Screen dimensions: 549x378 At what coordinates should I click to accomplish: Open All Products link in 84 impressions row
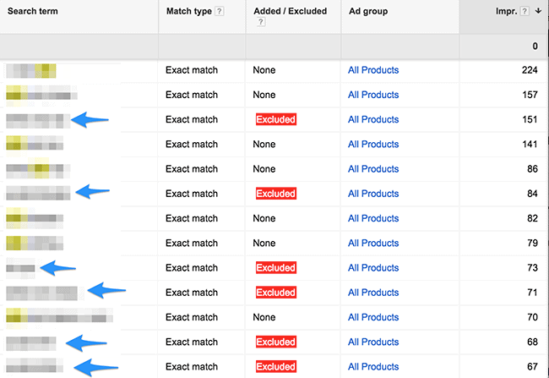coord(373,194)
